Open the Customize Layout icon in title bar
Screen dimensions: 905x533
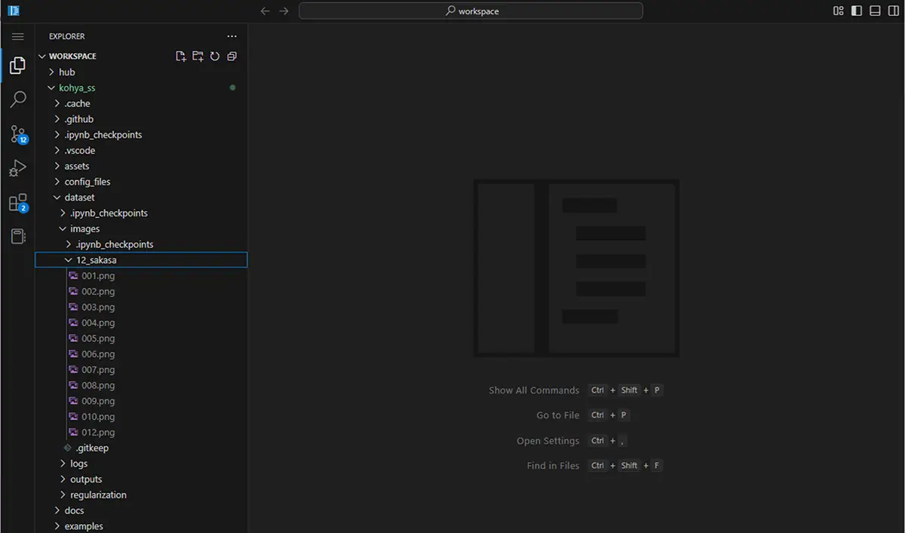click(x=839, y=11)
